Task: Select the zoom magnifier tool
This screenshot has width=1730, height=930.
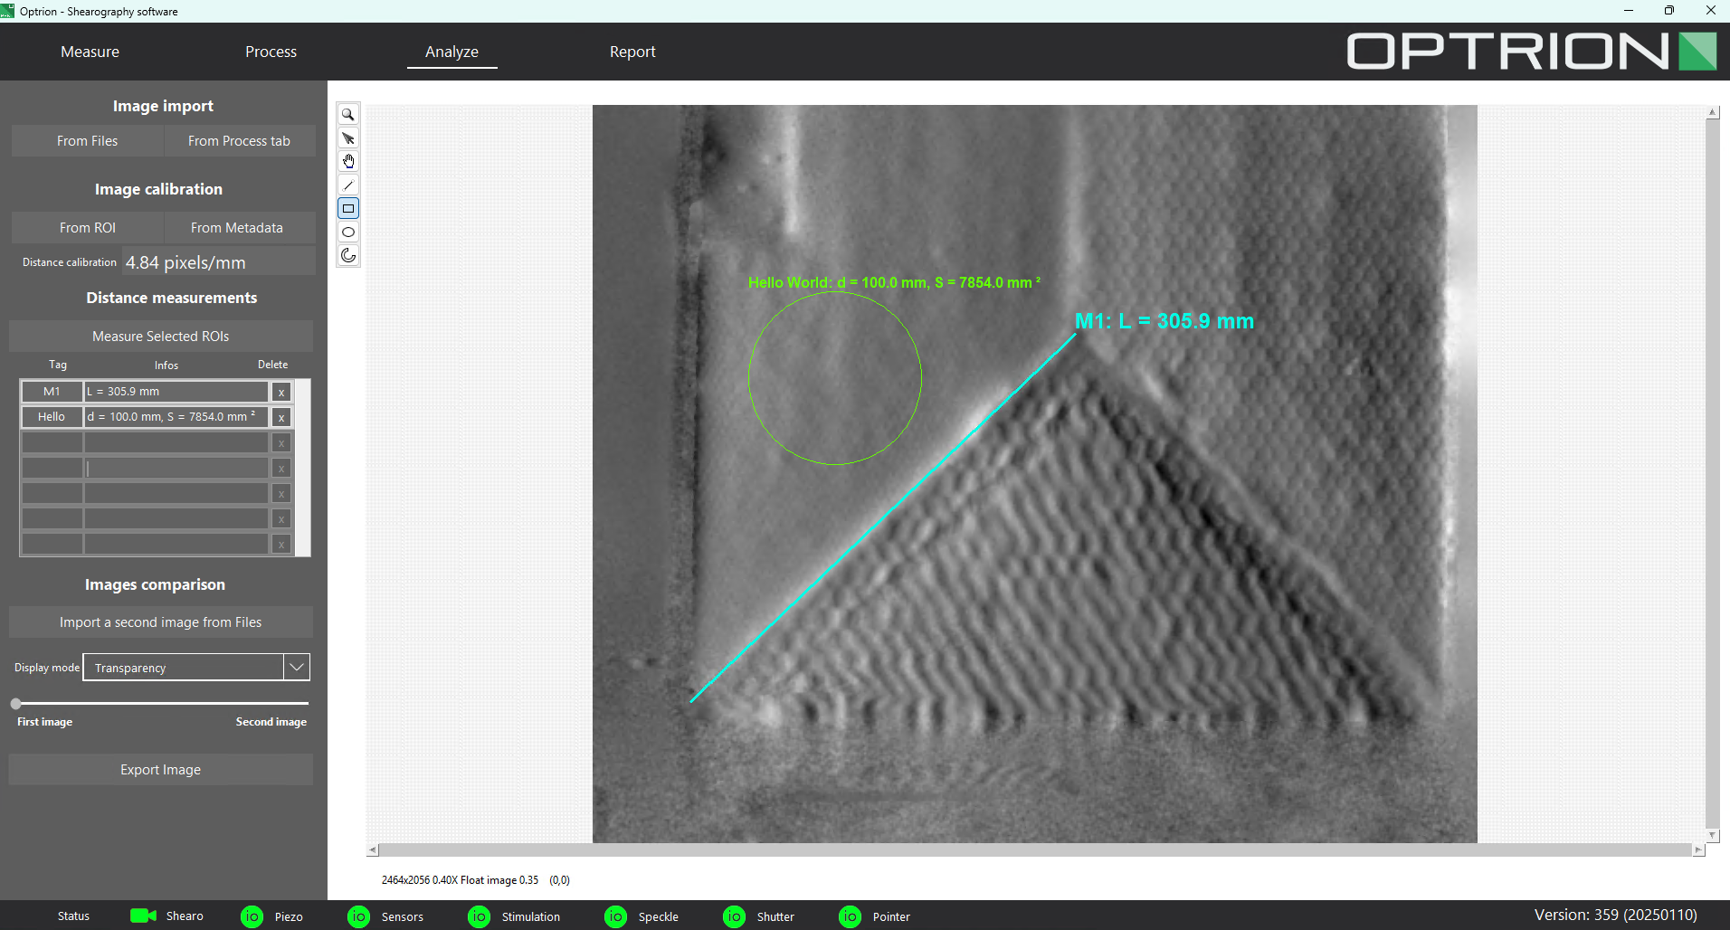Action: point(348,115)
